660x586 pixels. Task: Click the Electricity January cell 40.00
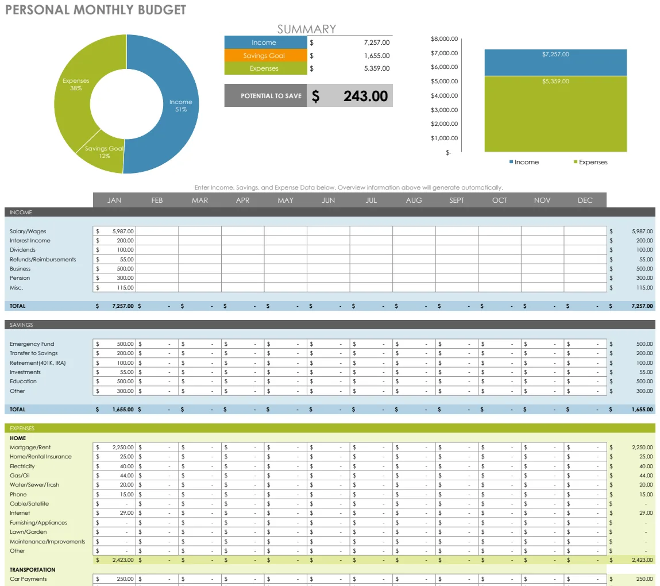pos(114,467)
